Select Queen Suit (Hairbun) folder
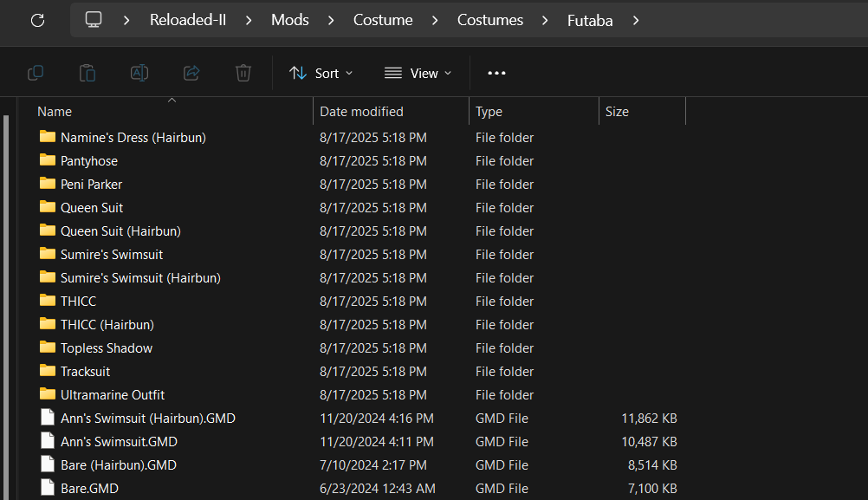868x500 pixels. [120, 231]
